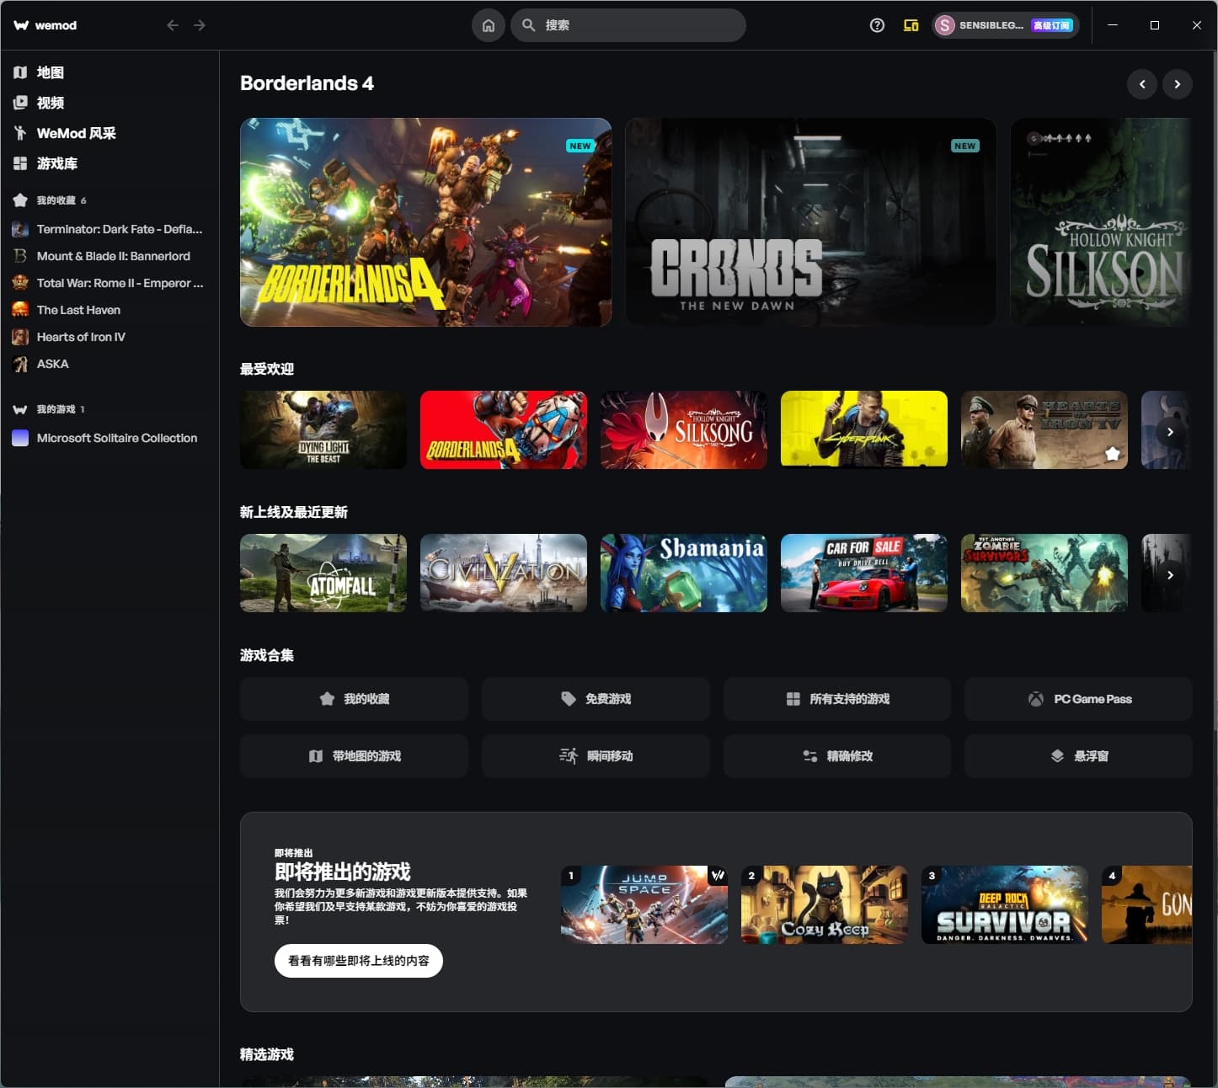Click the WeMod logo in title bar
The height and width of the screenshot is (1088, 1218).
[45, 25]
